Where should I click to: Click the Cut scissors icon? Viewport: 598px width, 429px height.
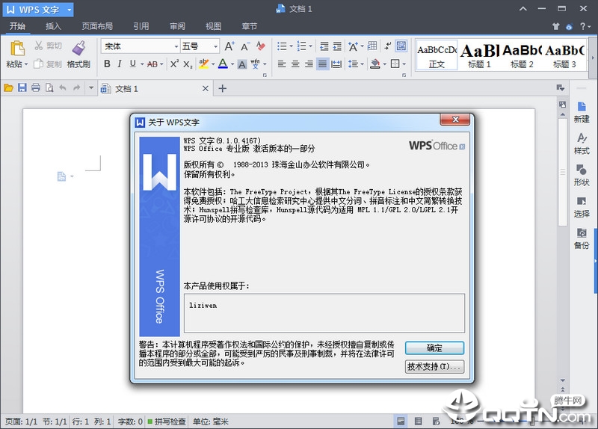39,46
